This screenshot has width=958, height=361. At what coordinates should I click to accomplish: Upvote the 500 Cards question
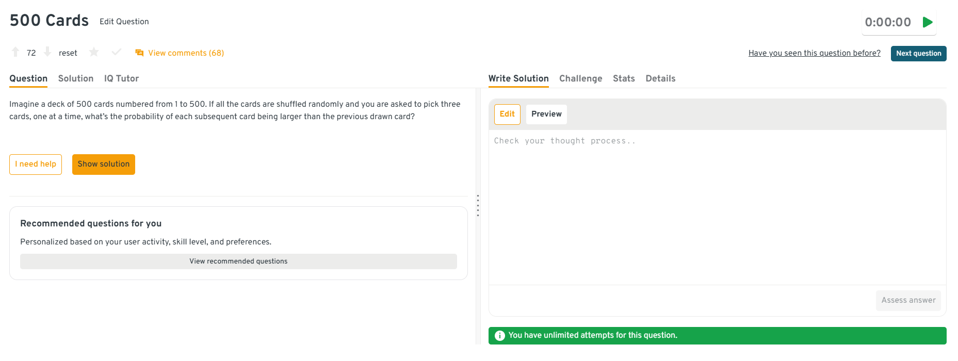coord(15,52)
